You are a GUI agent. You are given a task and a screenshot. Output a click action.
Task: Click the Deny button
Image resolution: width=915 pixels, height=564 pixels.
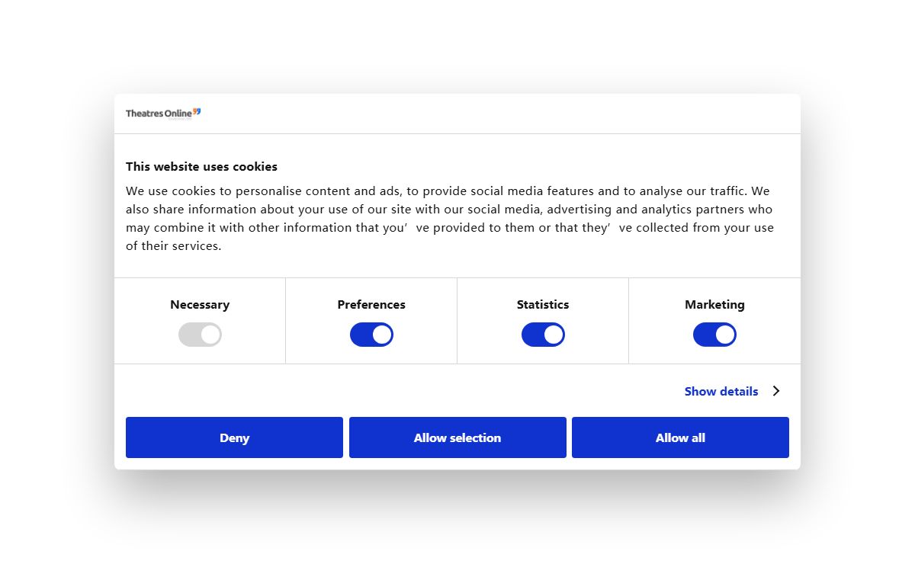(234, 437)
